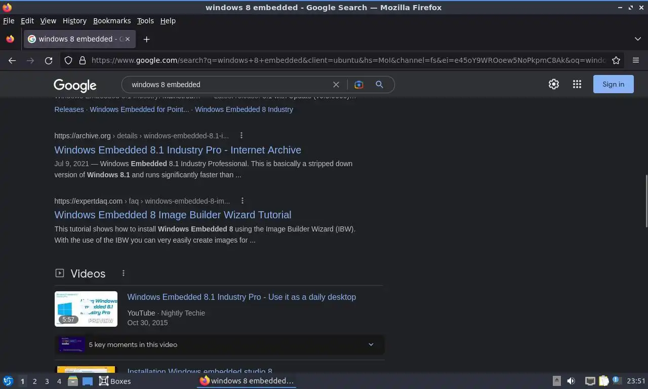Click the site security padlock icon
The width and height of the screenshot is (648, 389).
point(83,60)
